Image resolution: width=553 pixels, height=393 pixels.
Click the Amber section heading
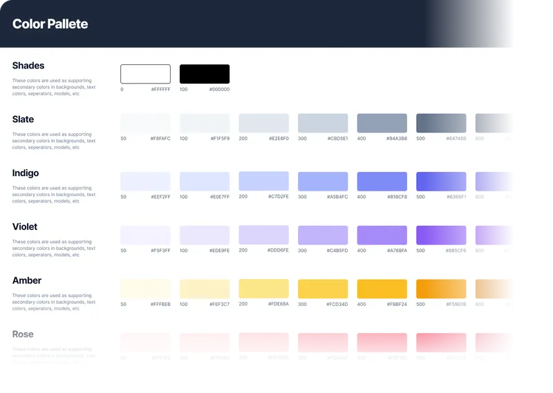[x=27, y=280]
